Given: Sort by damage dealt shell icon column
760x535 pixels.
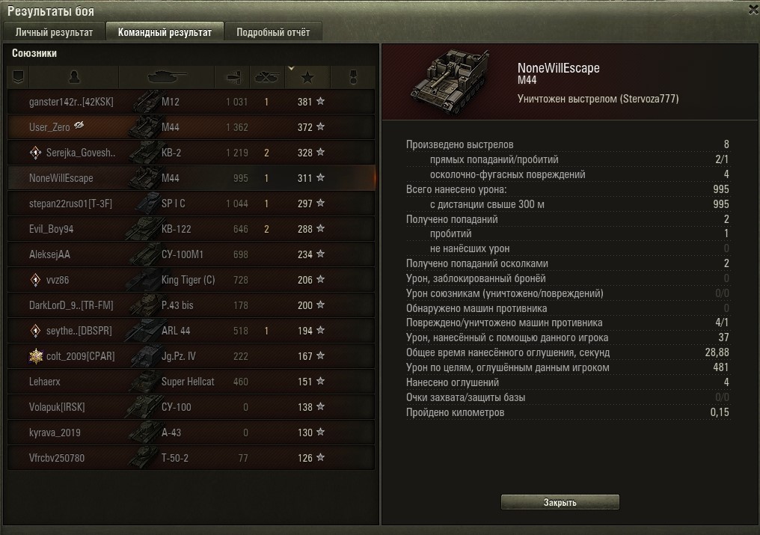Looking at the screenshot, I should [x=232, y=76].
